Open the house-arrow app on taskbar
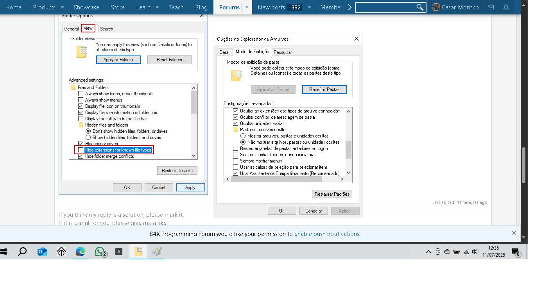534x300 pixels. coord(61,252)
